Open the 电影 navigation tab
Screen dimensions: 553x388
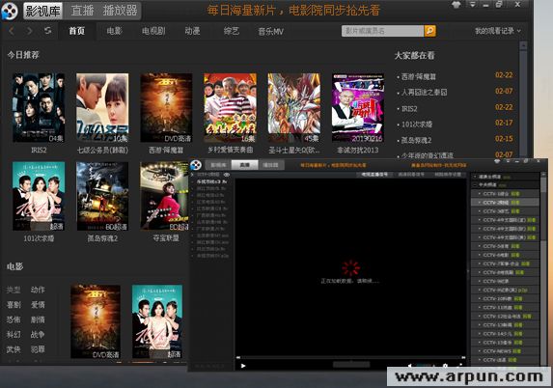pos(115,31)
